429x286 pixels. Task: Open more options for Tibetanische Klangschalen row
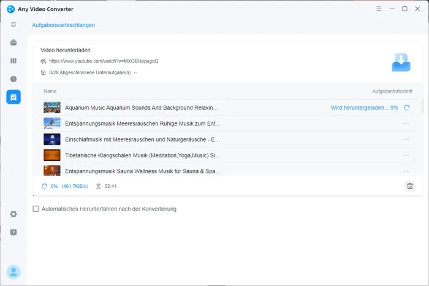pos(405,155)
